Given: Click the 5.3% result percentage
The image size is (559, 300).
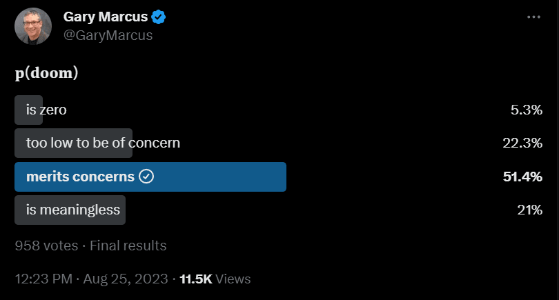Looking at the screenshot, I should [x=527, y=110].
